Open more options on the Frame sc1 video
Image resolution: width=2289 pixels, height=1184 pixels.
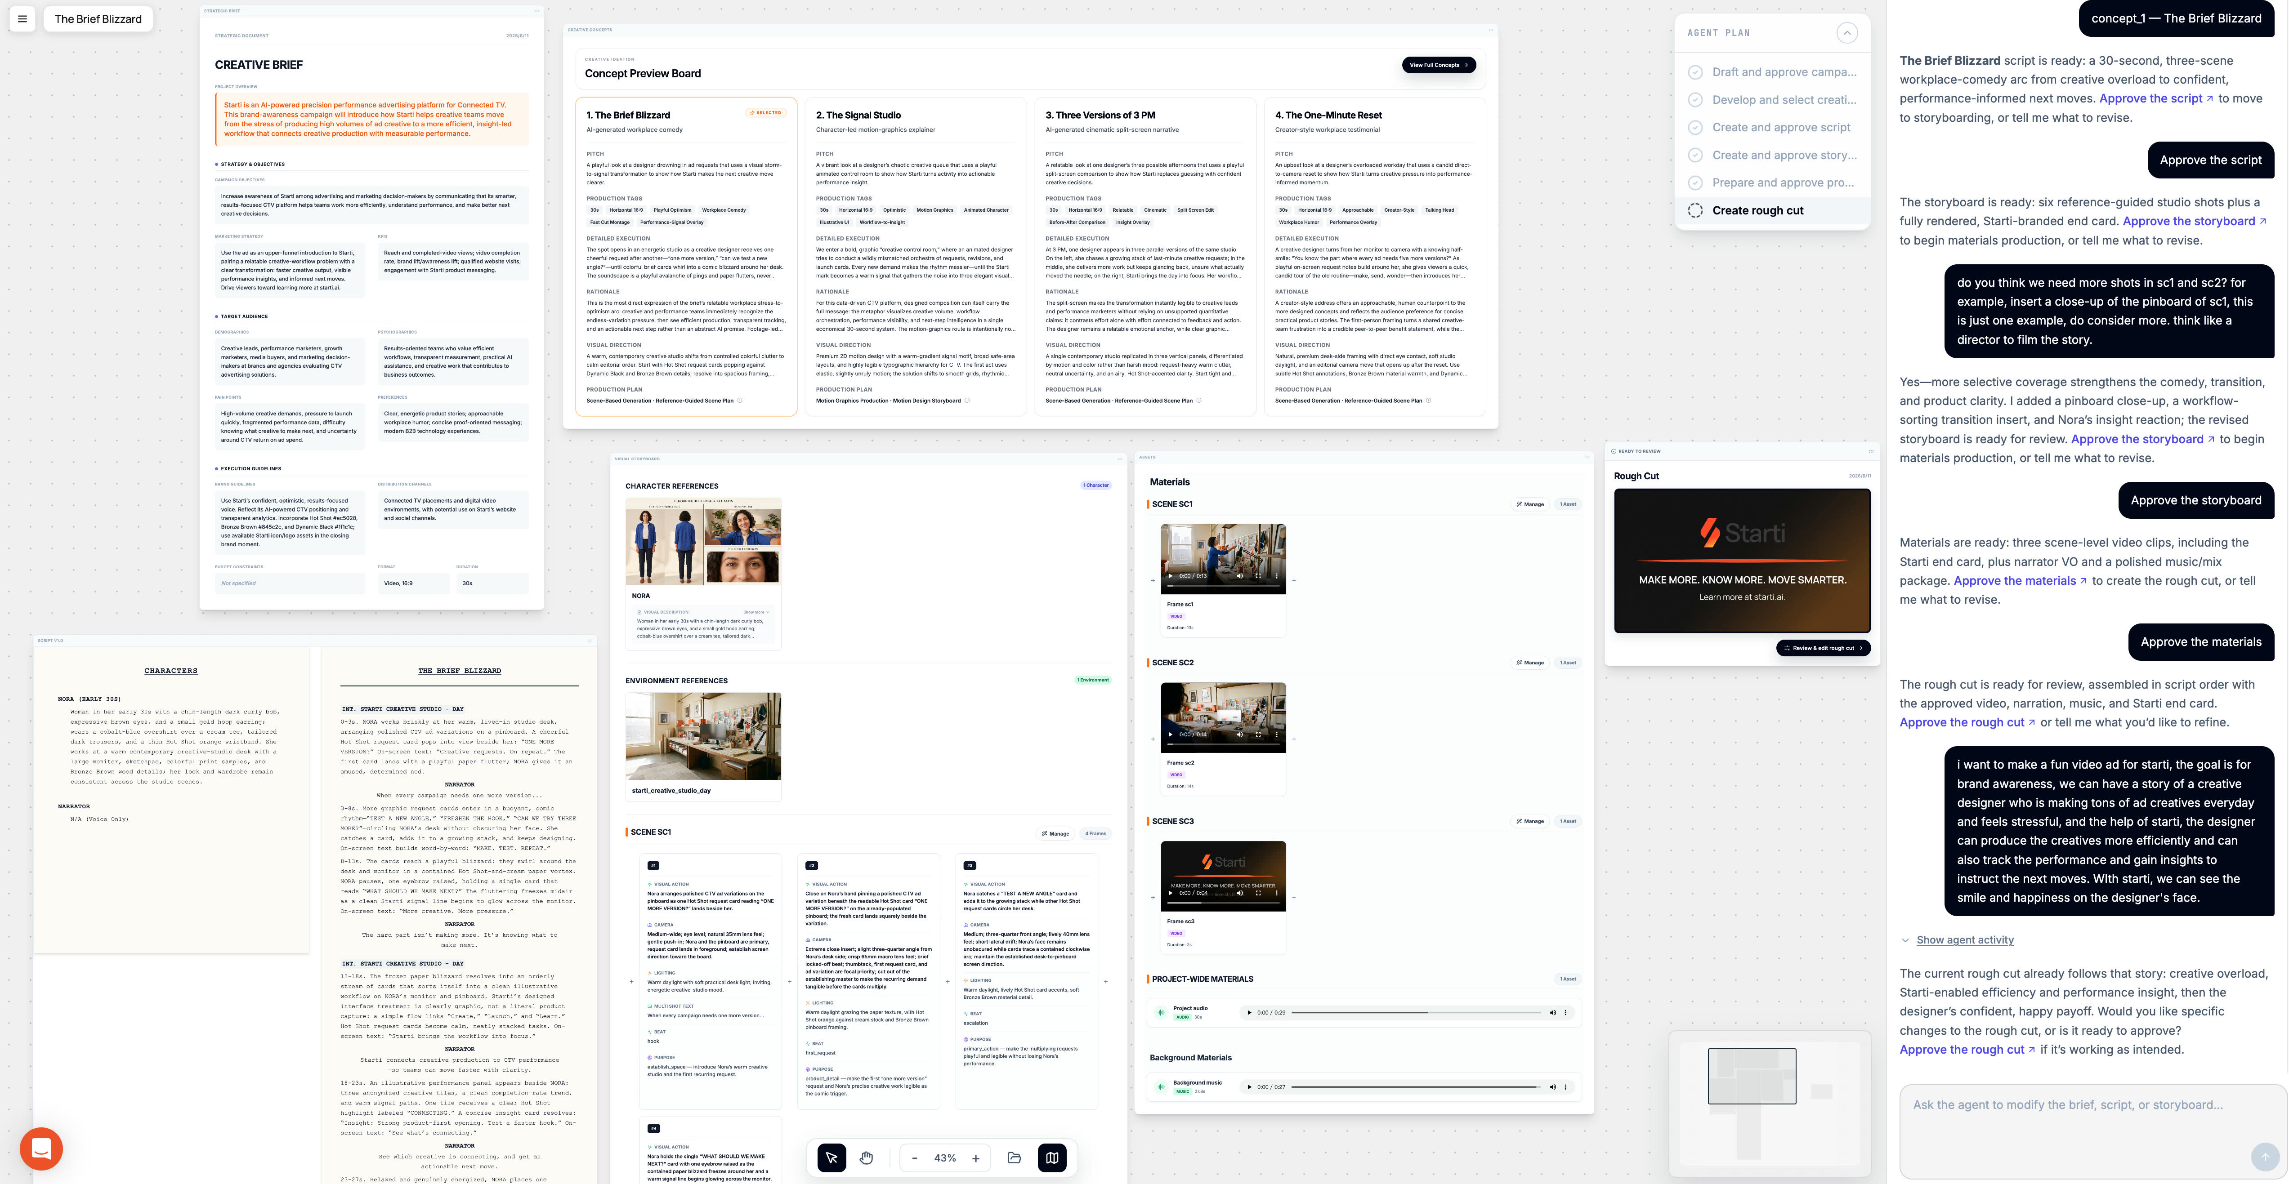[x=1277, y=575]
